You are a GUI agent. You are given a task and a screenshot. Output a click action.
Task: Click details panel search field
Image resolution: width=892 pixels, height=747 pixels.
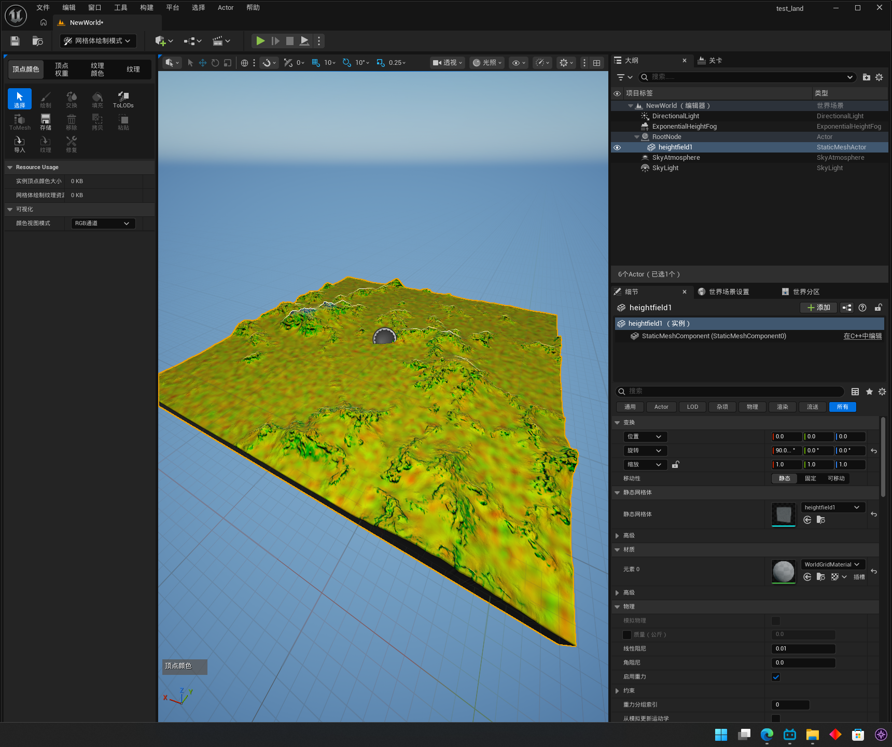click(730, 392)
